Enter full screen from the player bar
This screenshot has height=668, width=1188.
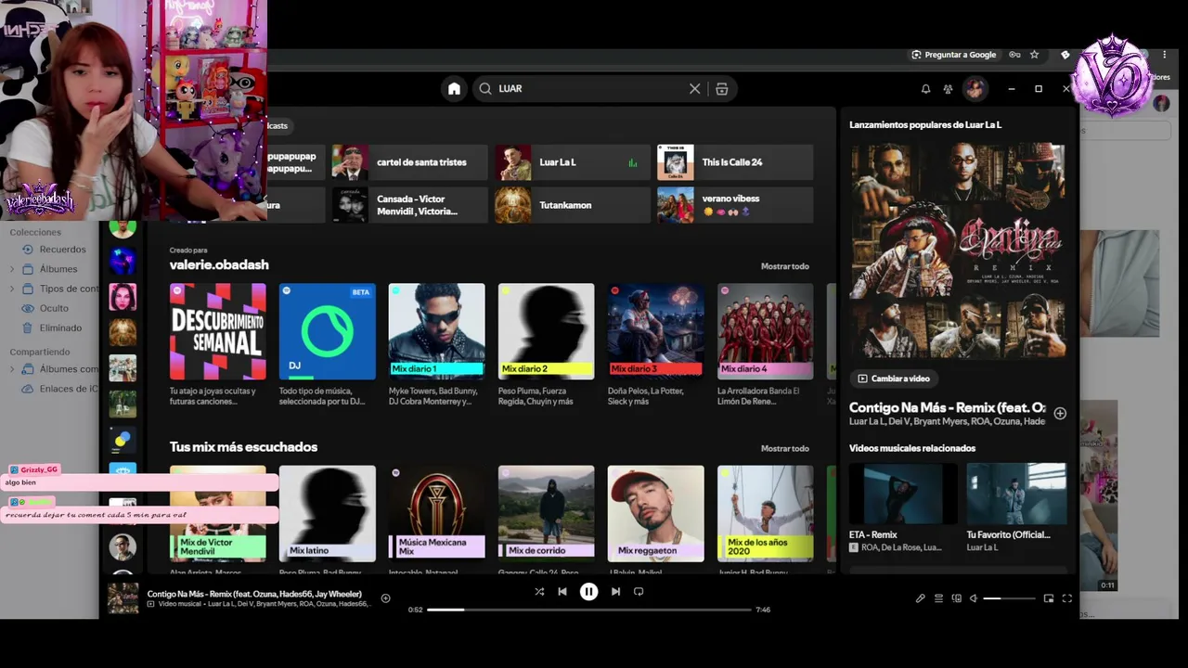(1066, 598)
